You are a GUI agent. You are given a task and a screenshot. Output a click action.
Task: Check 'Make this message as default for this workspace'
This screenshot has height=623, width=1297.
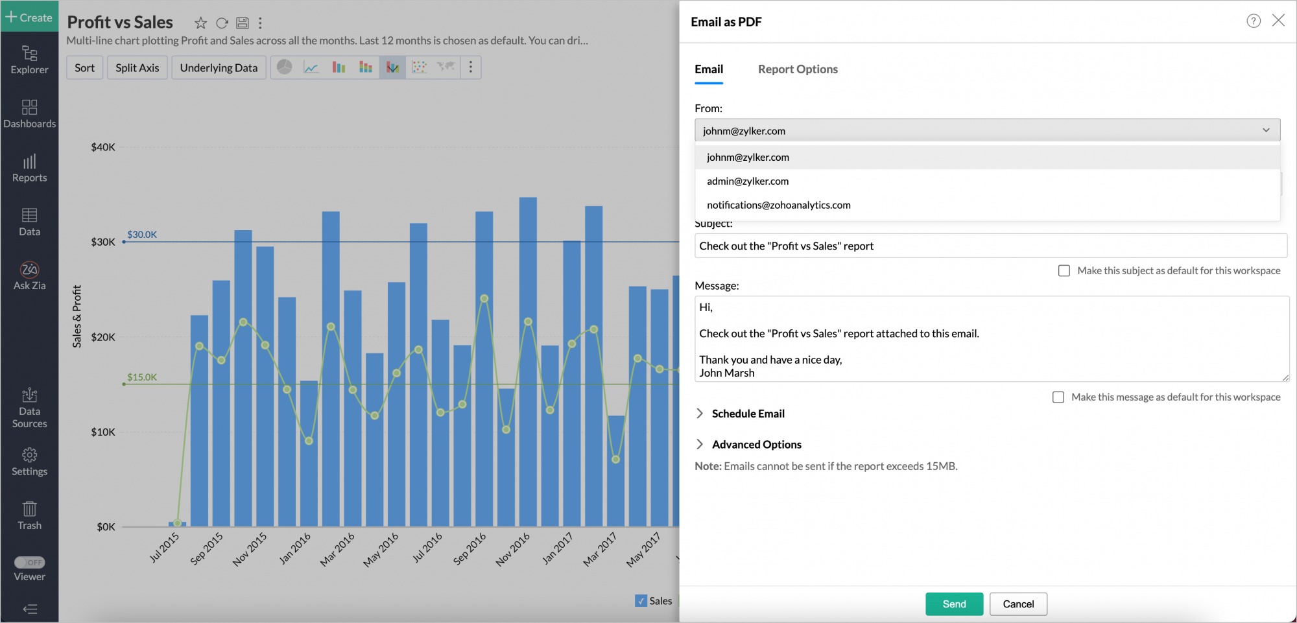(1058, 397)
